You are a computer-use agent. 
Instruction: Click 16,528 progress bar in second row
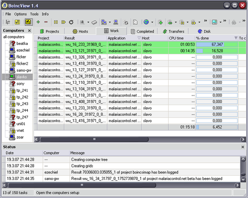click(217, 51)
